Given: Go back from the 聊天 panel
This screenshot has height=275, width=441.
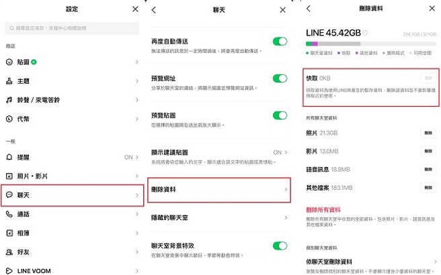Looking at the screenshot, I should (153, 10).
